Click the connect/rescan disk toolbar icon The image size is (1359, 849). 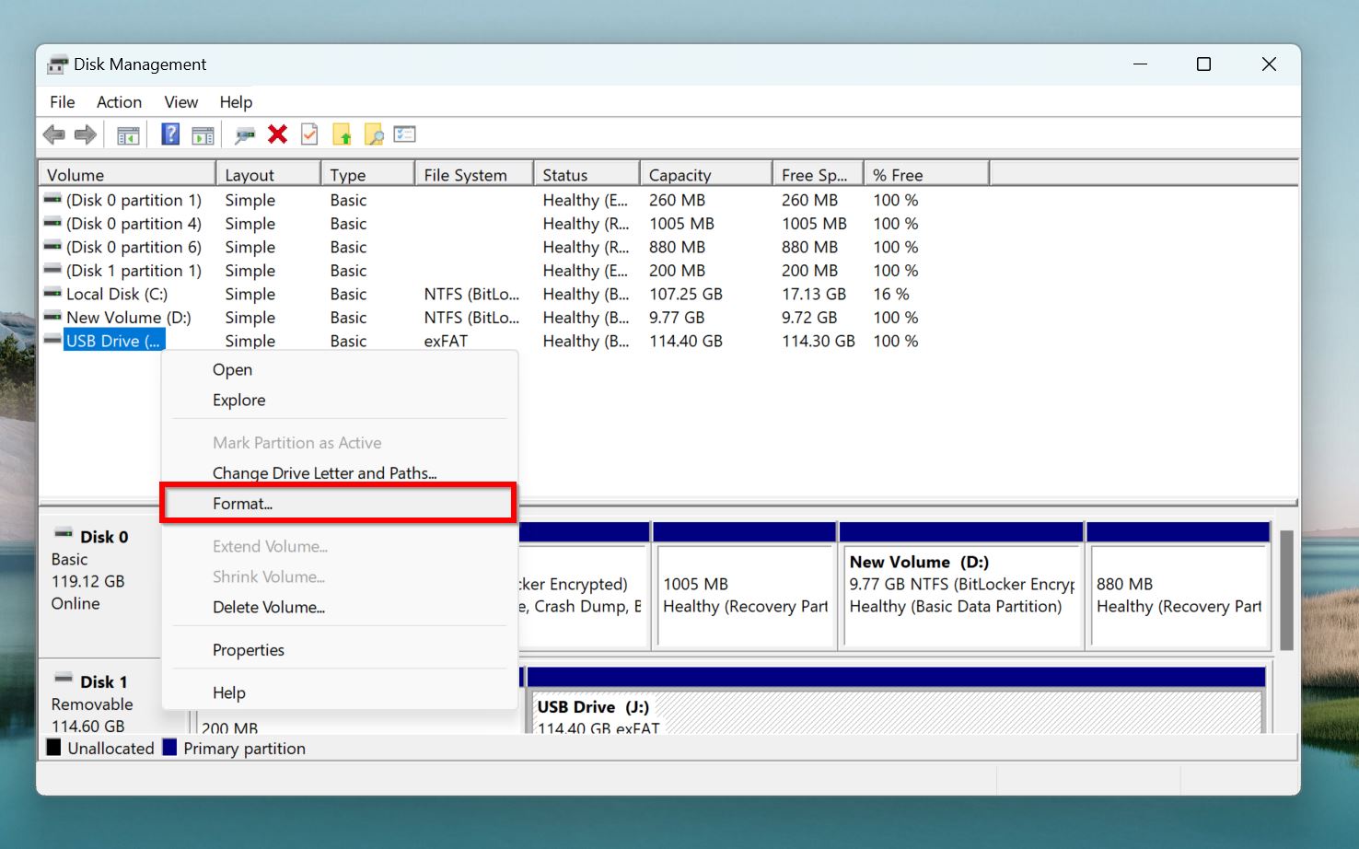[245, 135]
